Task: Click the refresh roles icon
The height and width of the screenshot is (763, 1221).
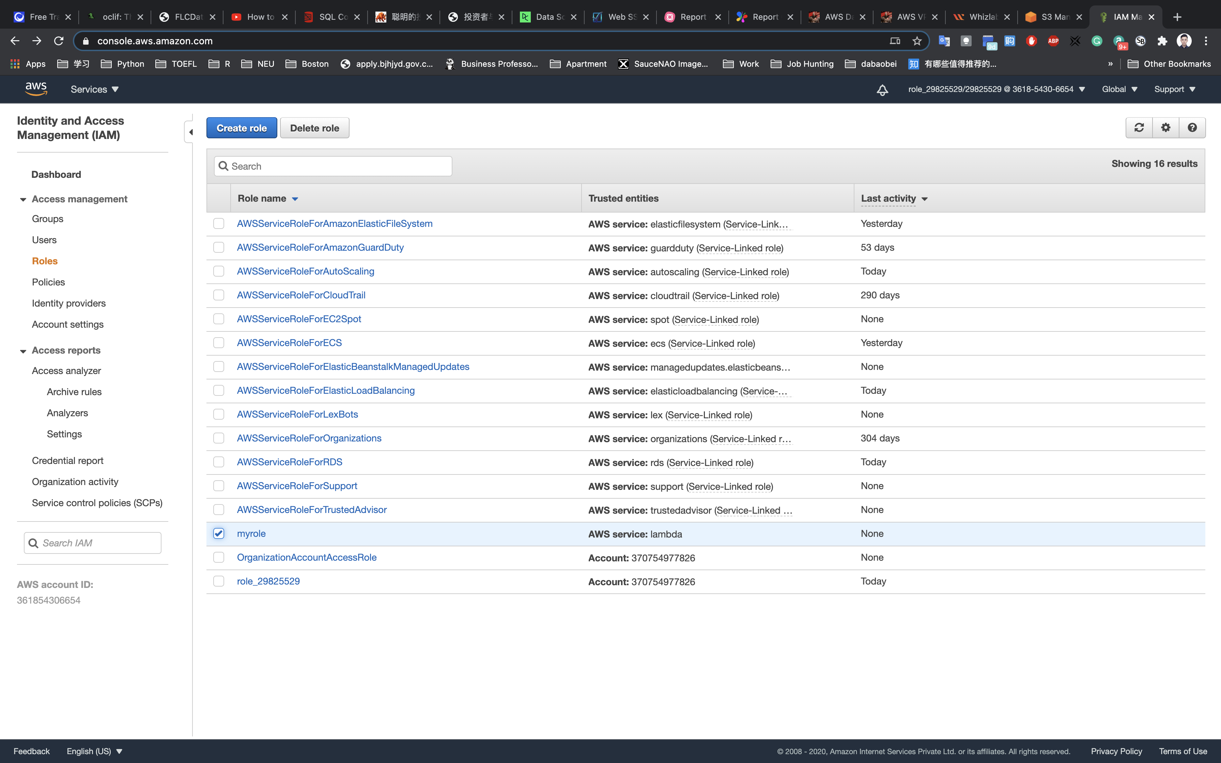Action: pyautogui.click(x=1139, y=128)
